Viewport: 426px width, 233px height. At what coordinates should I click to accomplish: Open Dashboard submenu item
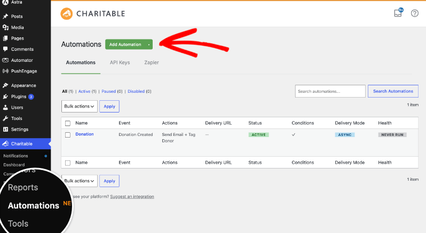point(14,165)
